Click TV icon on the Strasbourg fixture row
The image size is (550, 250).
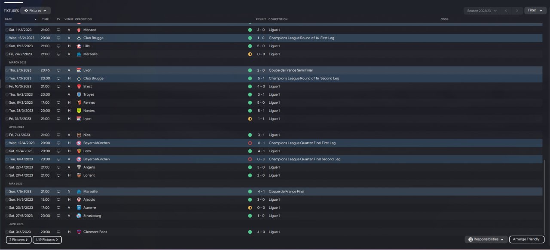58,216
